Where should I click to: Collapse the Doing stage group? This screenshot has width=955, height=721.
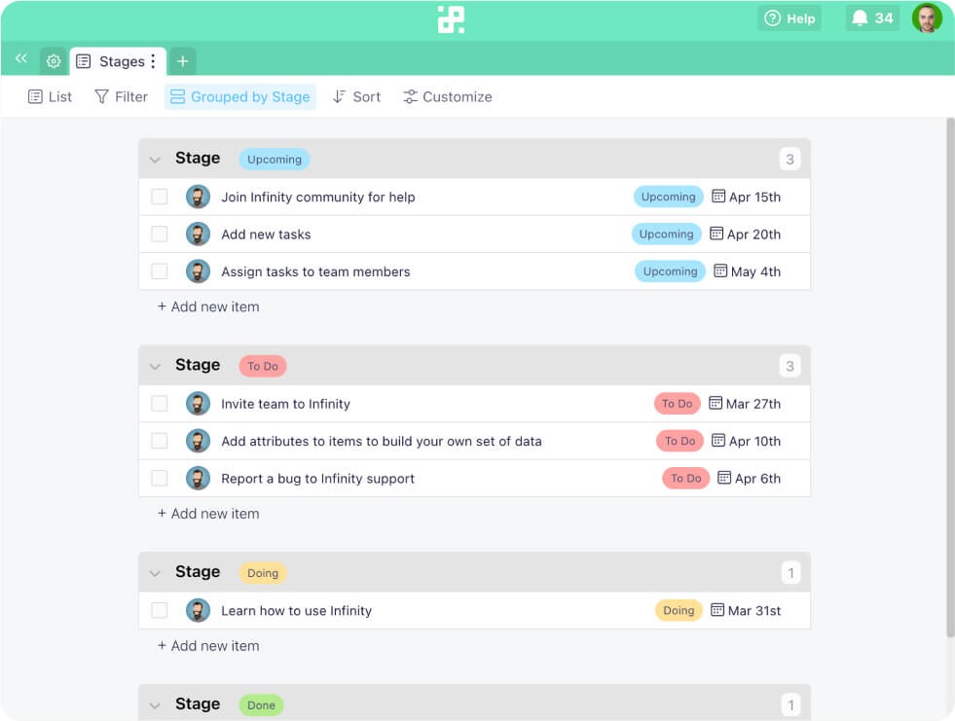point(155,574)
